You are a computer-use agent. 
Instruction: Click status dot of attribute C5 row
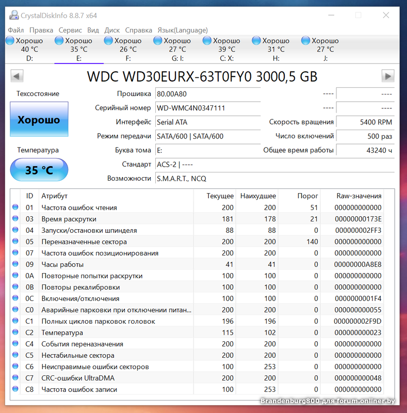point(15,355)
